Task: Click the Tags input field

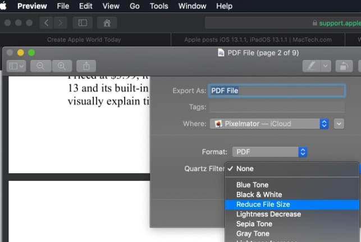Action: 276,107
